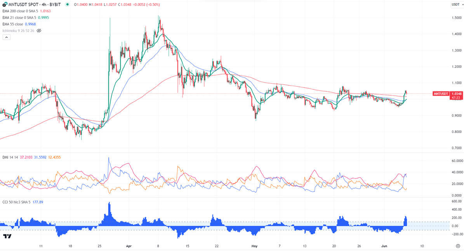Click EMA 21 value 0.9995
This screenshot has height=251, width=464.
point(43,18)
